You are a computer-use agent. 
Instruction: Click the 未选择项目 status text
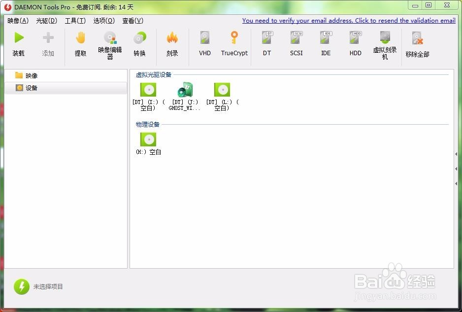48,287
